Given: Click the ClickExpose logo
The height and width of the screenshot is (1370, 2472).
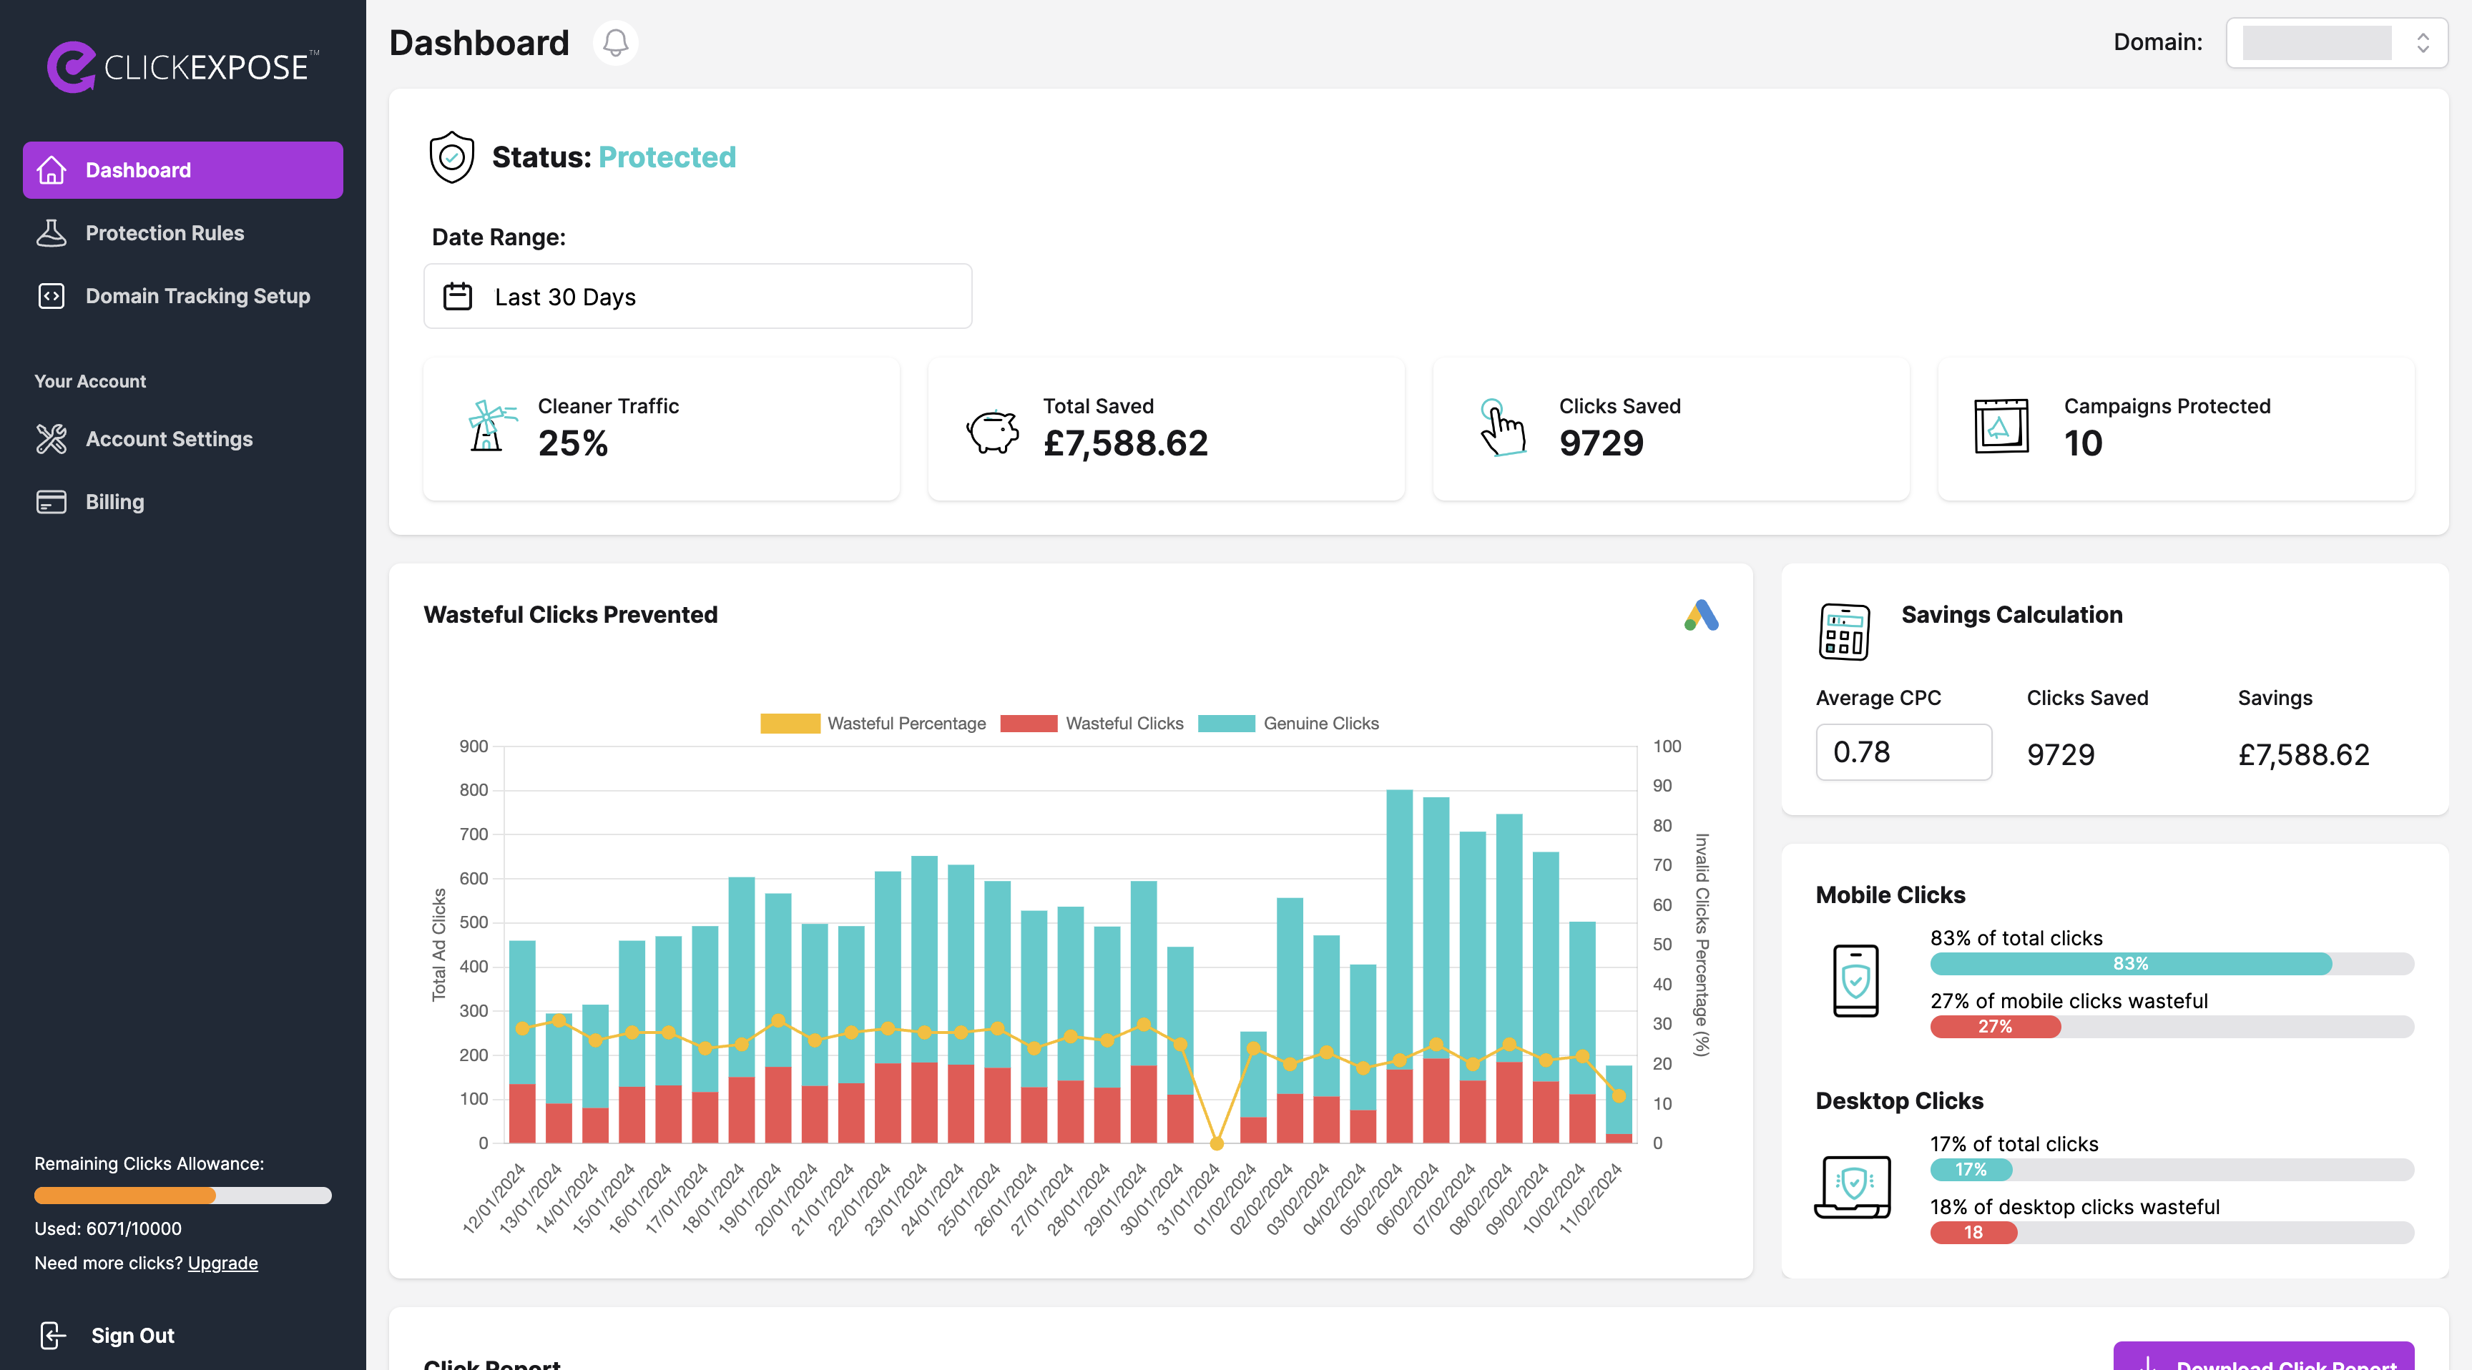Looking at the screenshot, I should coord(182,67).
